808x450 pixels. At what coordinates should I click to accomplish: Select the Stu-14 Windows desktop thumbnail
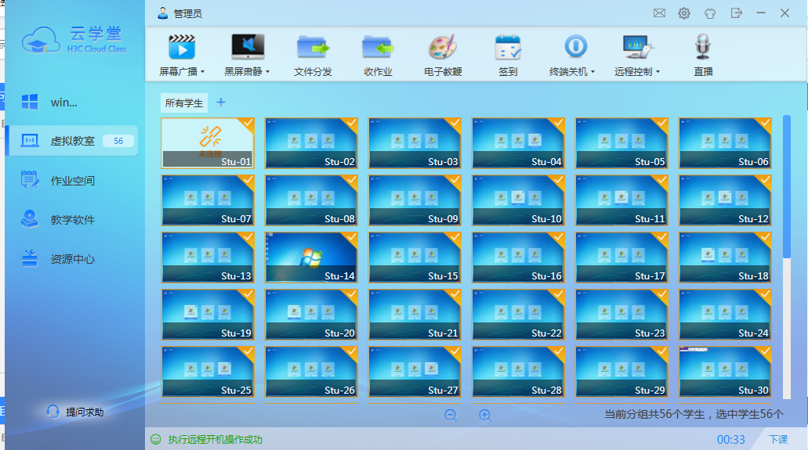[x=311, y=257]
